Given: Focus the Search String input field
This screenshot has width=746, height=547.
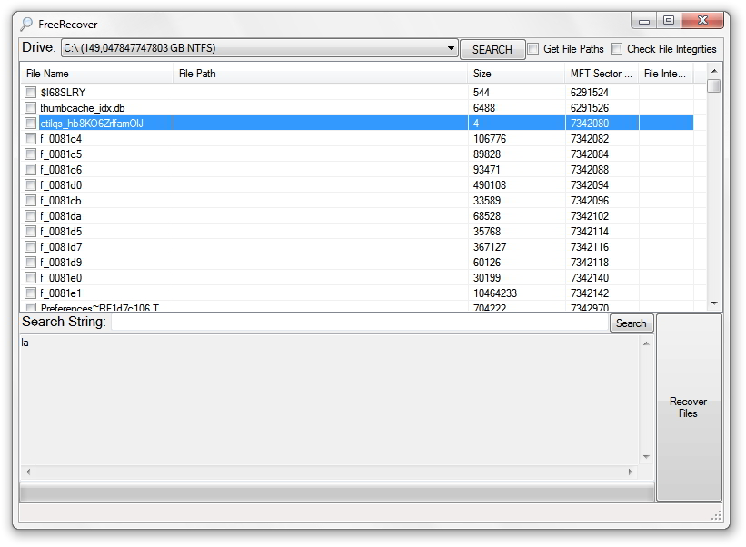Looking at the screenshot, I should [x=360, y=323].
